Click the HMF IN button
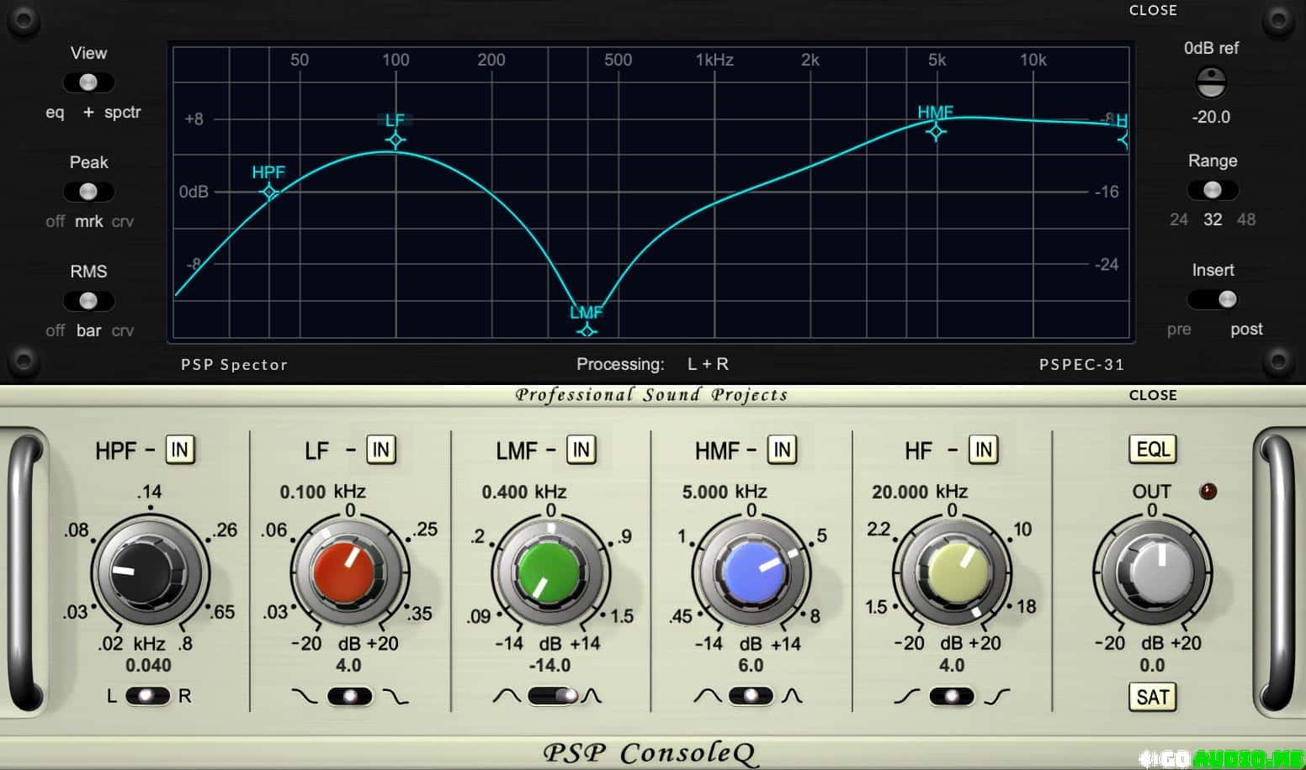Image resolution: width=1306 pixels, height=770 pixels. point(783,450)
